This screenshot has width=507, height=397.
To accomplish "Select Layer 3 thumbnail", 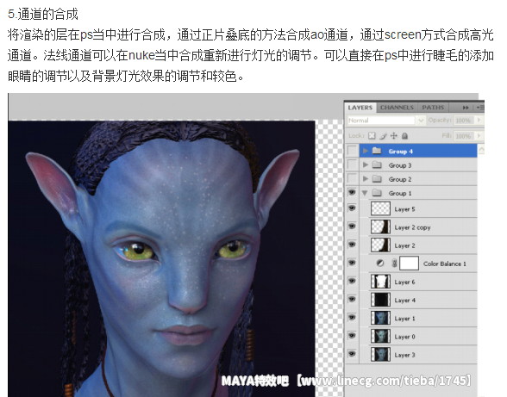I will pyautogui.click(x=380, y=354).
